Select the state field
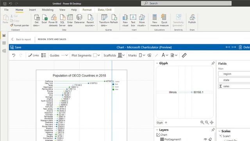 coord(234,80)
